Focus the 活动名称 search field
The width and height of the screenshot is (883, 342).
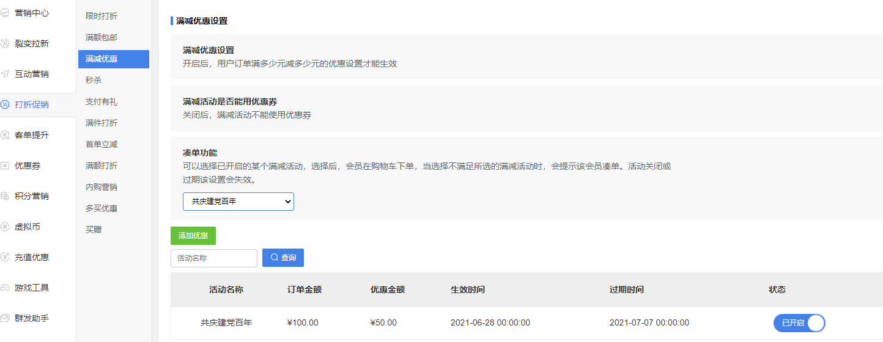point(214,258)
